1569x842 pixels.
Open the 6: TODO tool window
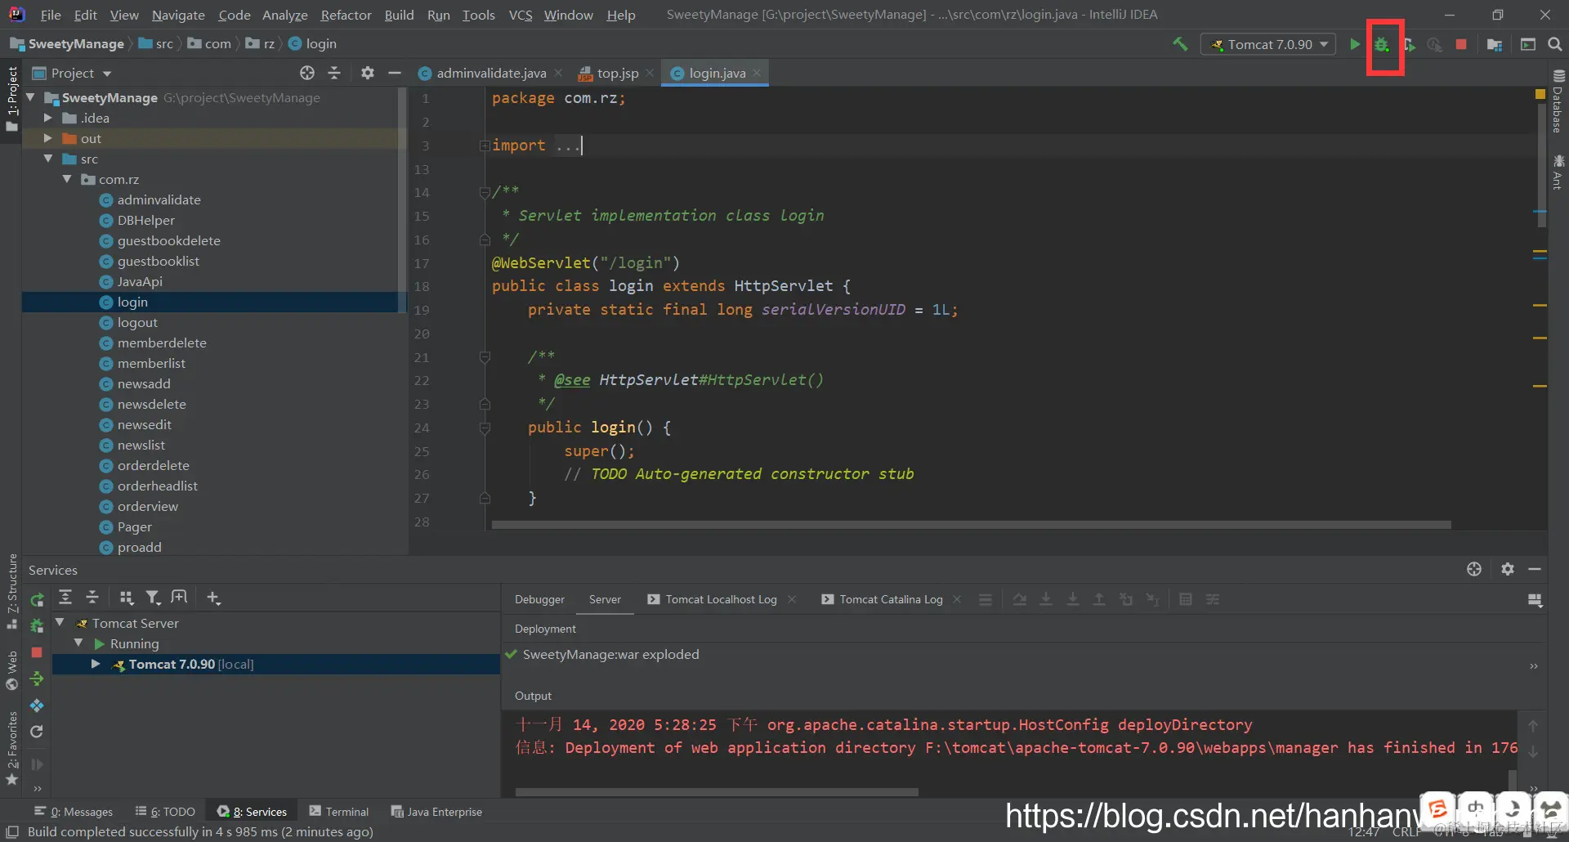click(x=165, y=812)
